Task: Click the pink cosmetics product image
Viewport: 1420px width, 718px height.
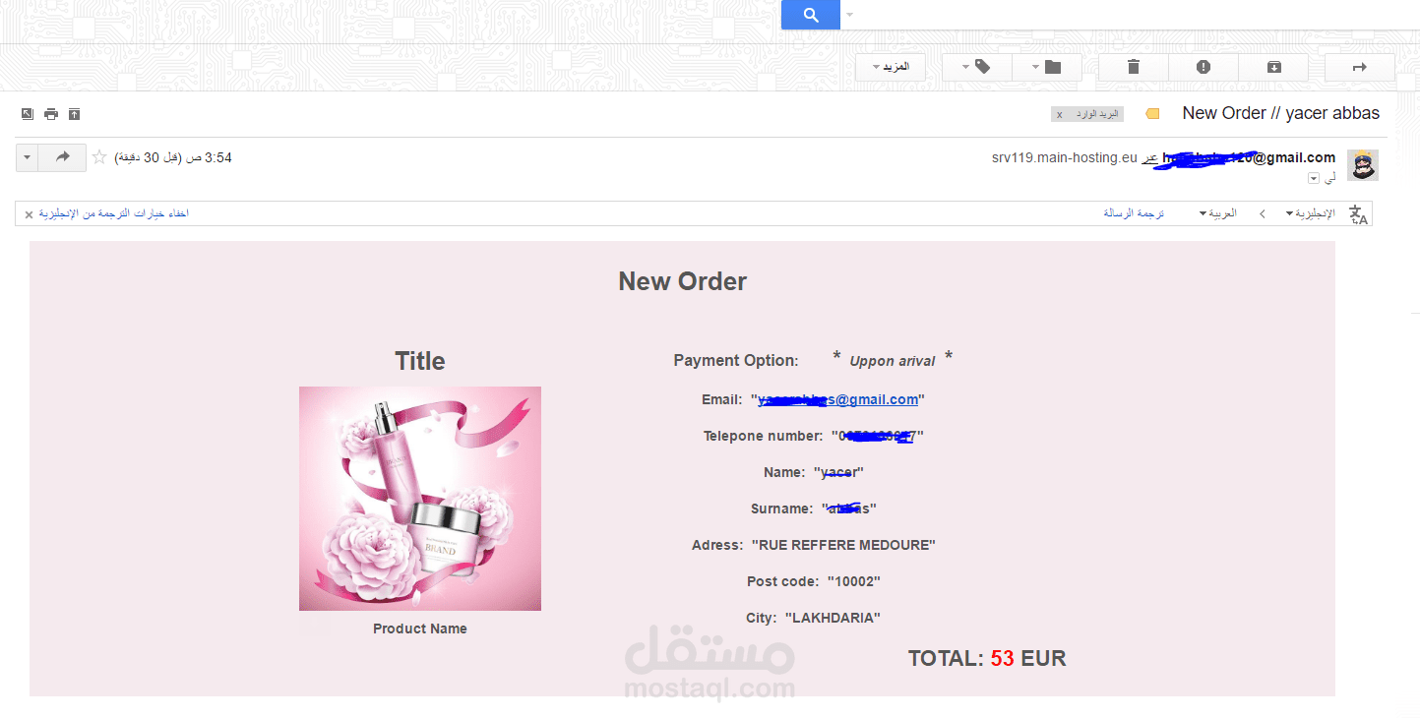Action: [420, 499]
